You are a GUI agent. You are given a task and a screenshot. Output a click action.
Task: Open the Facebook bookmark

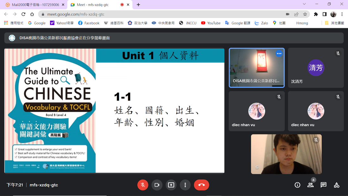click(89, 23)
